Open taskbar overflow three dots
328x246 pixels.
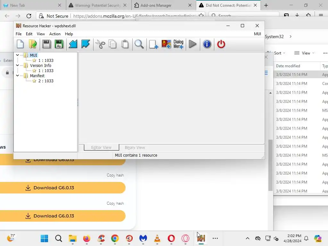click(x=215, y=238)
